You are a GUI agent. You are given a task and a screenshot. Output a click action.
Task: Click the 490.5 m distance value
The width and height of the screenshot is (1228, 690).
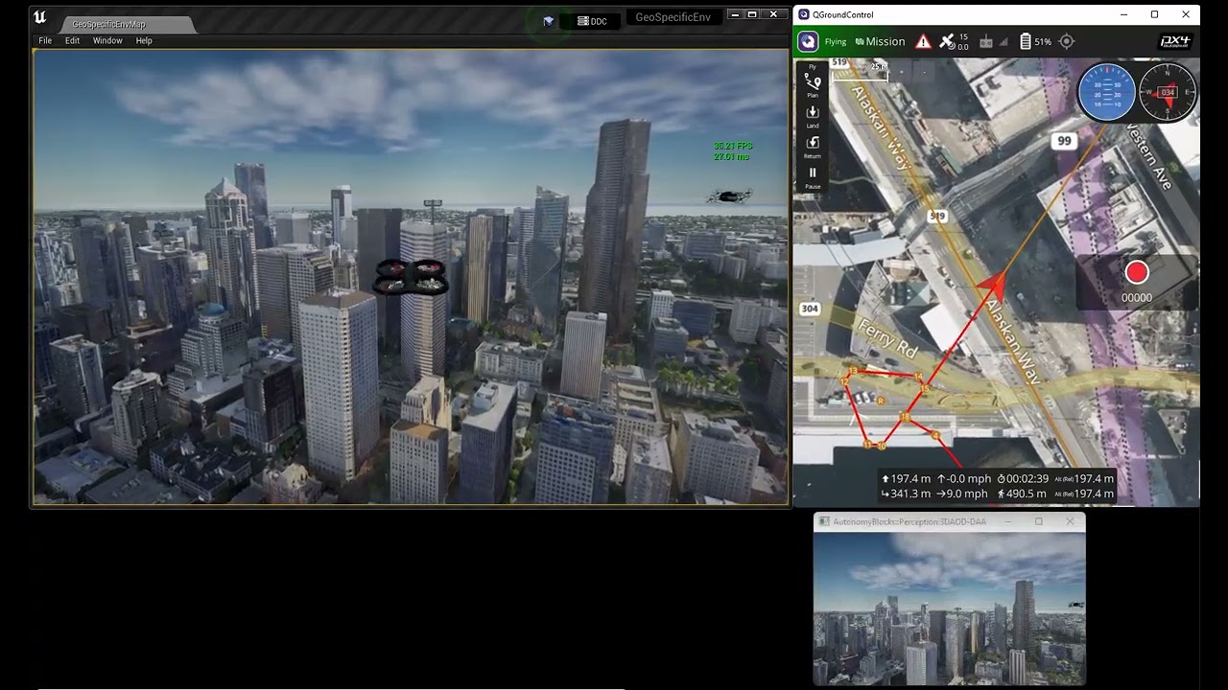pyautogui.click(x=1022, y=494)
